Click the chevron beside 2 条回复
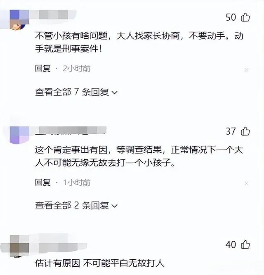Screen dimensions: 264x275 (114, 206)
